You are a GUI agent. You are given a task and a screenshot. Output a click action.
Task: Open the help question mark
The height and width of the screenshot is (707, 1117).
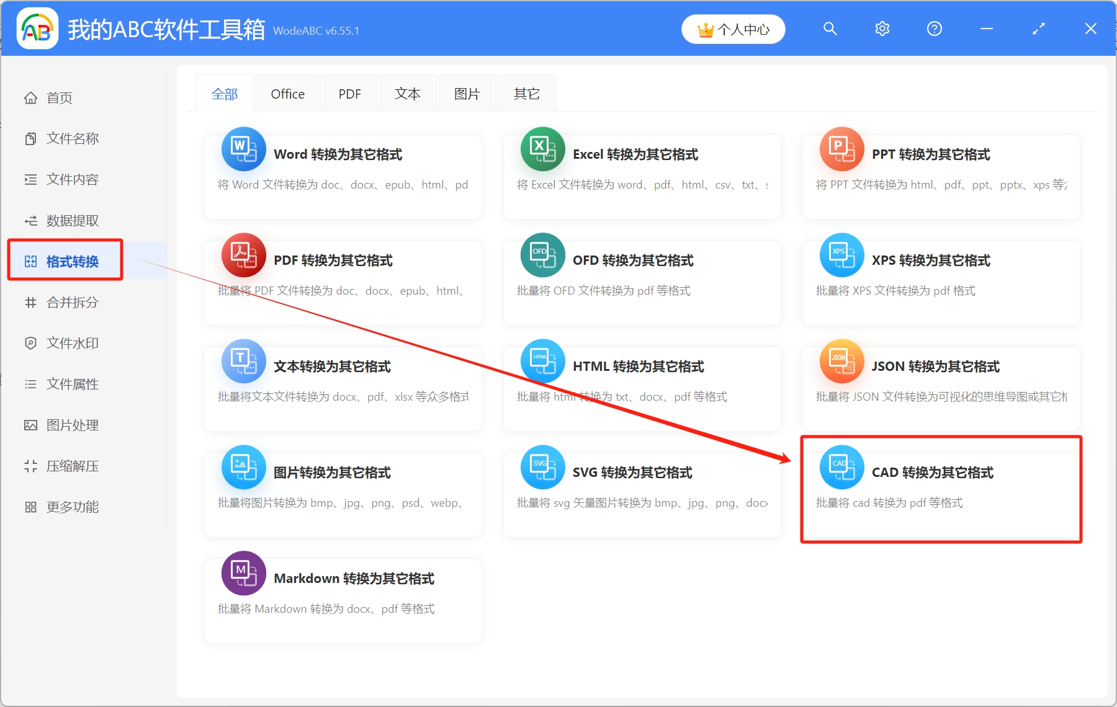click(934, 29)
